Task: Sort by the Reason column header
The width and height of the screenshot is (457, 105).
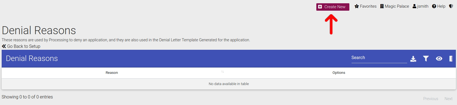Action: (x=112, y=73)
